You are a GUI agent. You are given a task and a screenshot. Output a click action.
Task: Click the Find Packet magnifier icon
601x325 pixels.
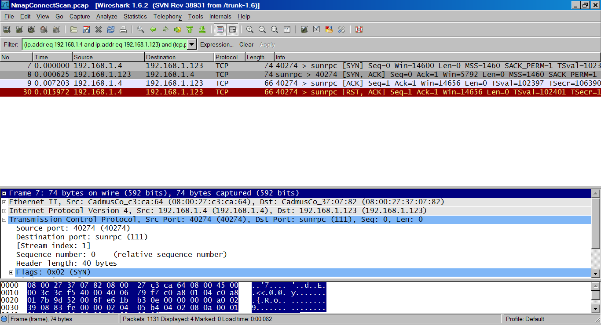coord(141,29)
